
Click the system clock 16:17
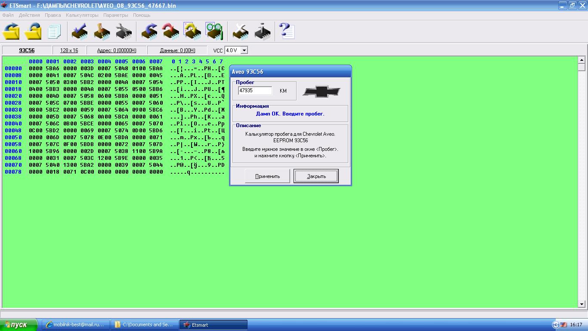(x=576, y=325)
